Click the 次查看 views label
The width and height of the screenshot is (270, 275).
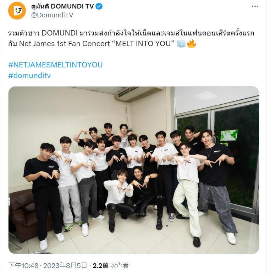point(119,265)
